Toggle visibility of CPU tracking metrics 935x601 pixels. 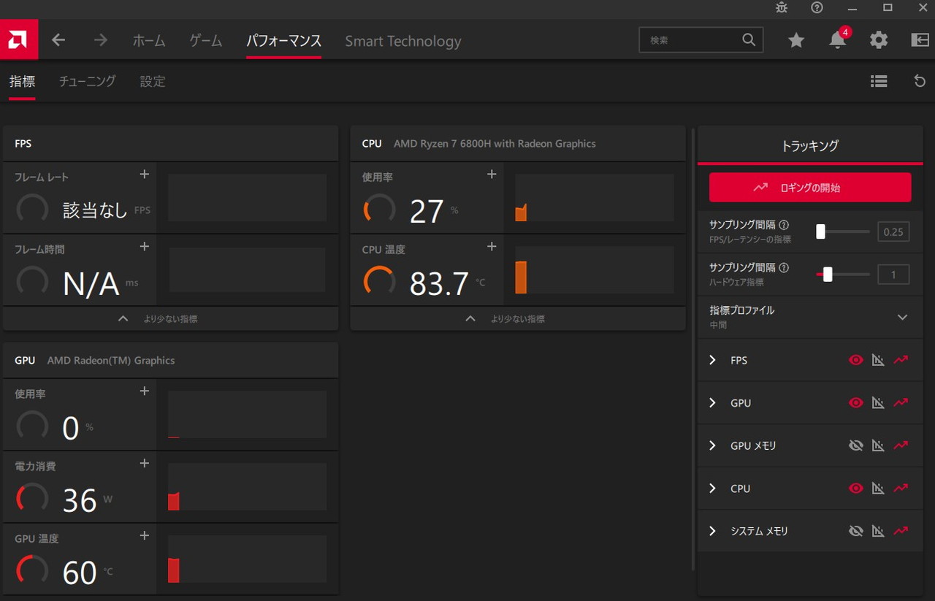856,489
